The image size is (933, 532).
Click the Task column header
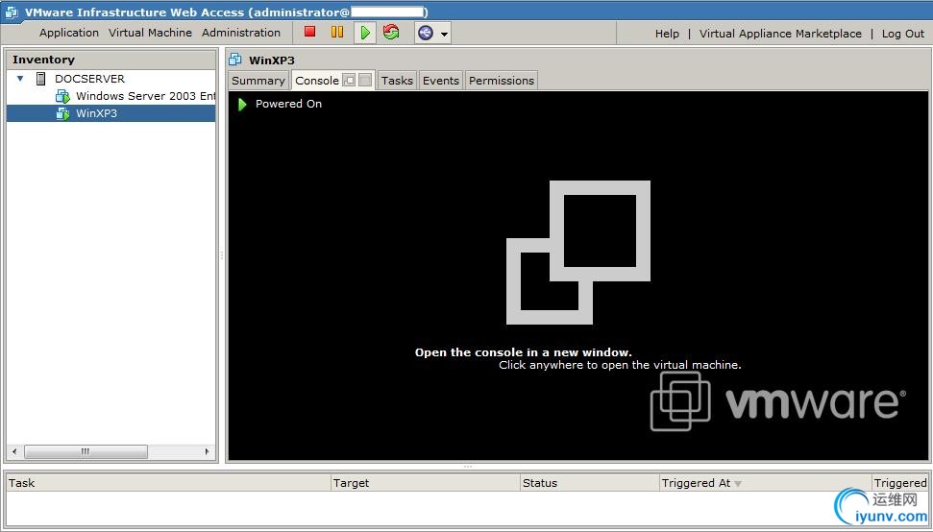pyautogui.click(x=168, y=483)
